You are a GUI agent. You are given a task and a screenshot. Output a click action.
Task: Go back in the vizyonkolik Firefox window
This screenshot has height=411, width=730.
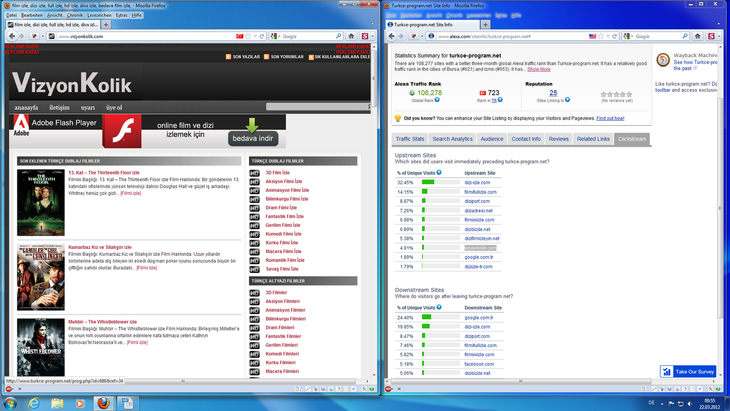[x=12, y=36]
